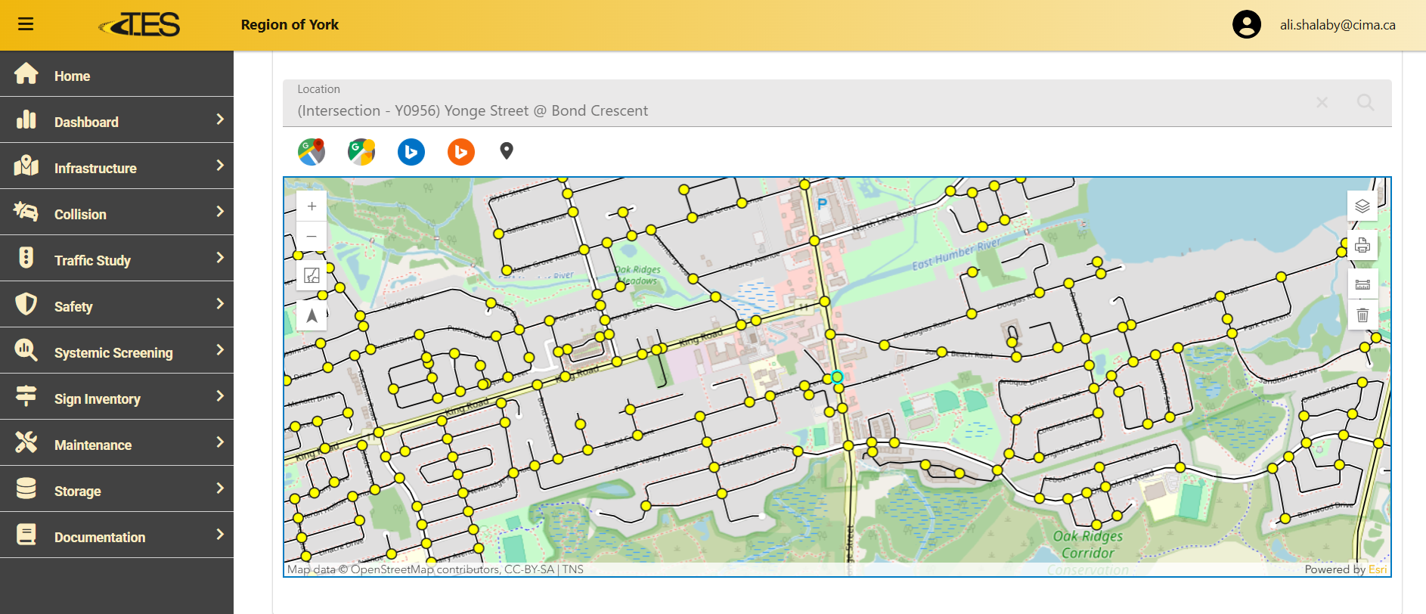Expand the Collision submenu
Viewport: 1426px width, 614px height.
tap(116, 214)
